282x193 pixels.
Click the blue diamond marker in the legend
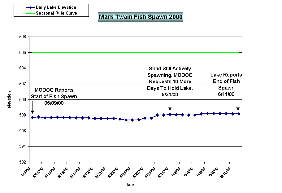[x=31, y=7]
